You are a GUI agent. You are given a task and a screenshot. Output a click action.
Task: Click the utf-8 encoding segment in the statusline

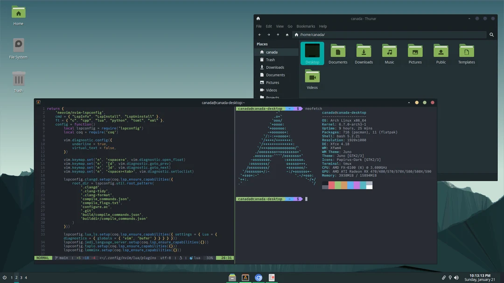tap(166, 257)
